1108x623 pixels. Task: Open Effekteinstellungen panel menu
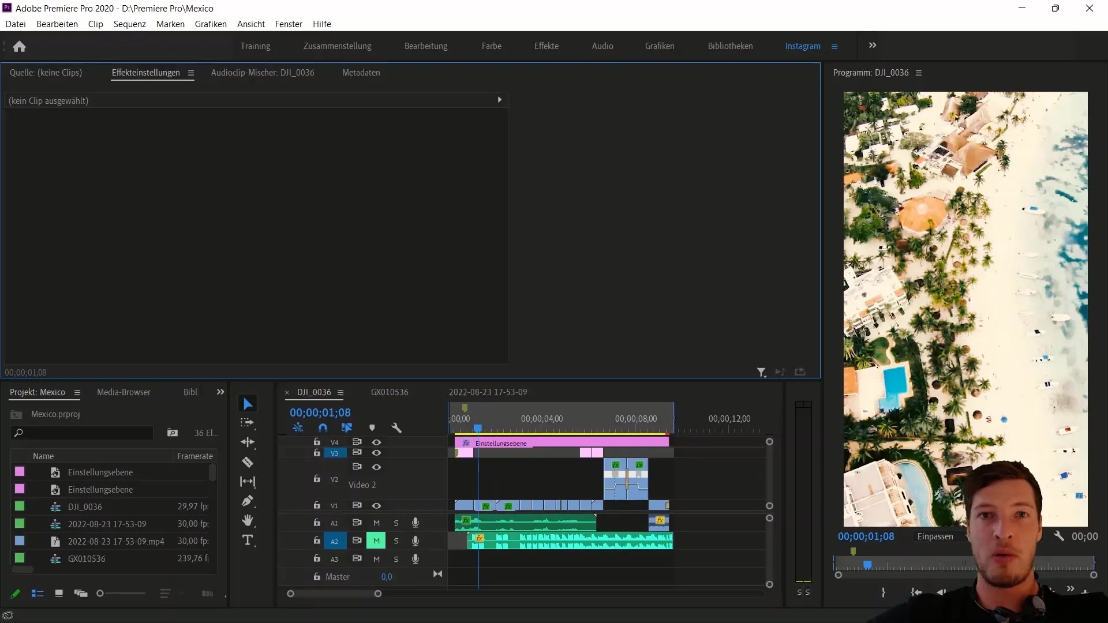point(190,73)
